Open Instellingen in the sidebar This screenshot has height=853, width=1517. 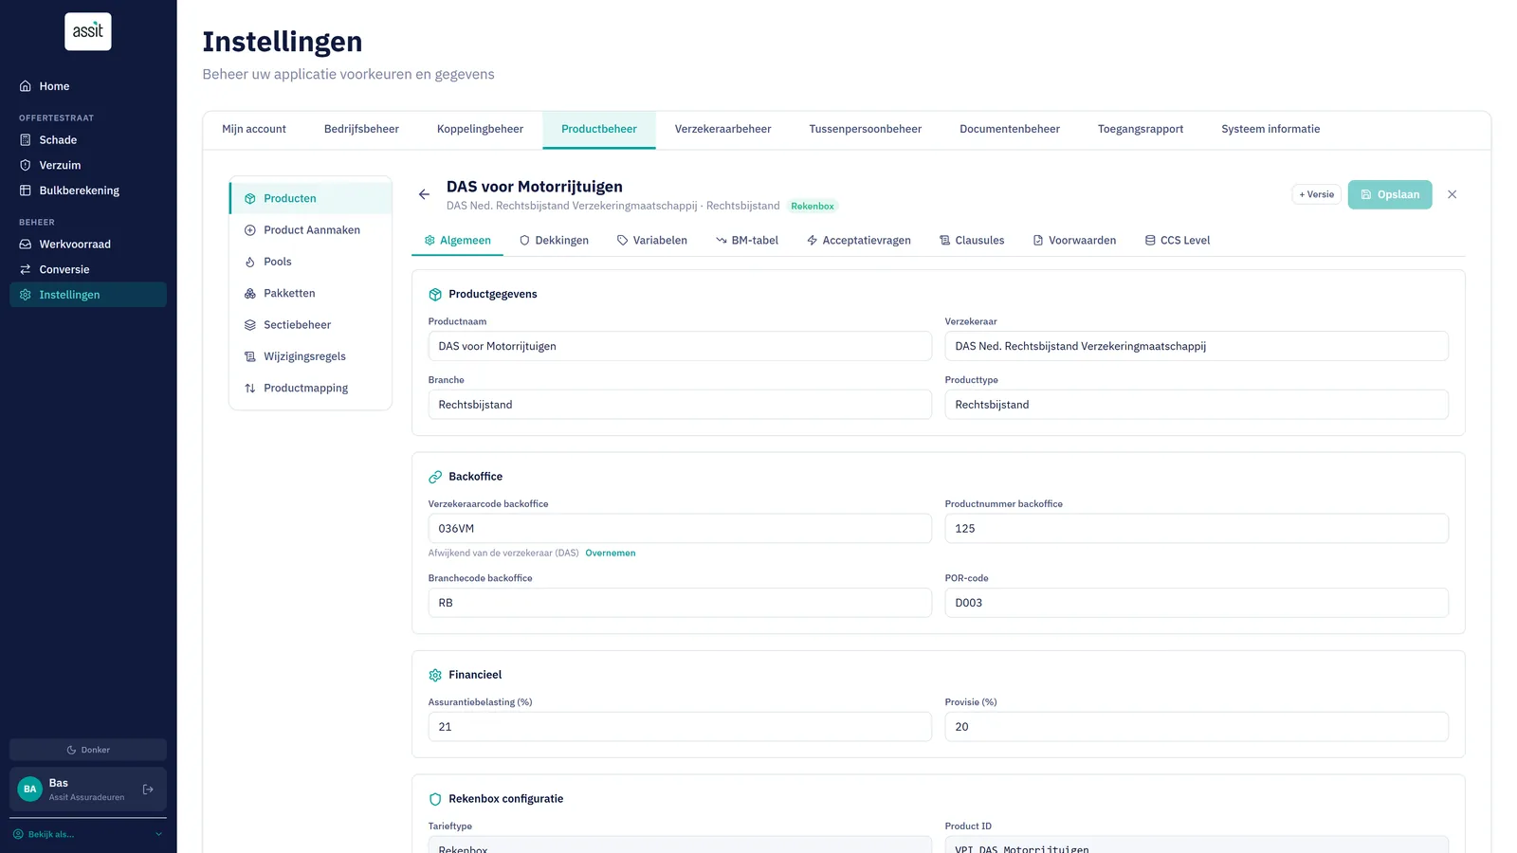88,295
